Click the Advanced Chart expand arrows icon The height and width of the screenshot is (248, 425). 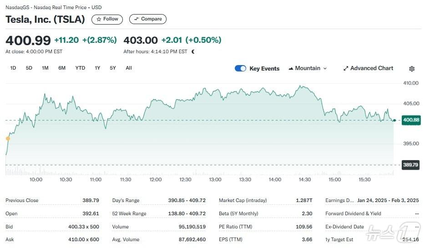[x=346, y=68]
